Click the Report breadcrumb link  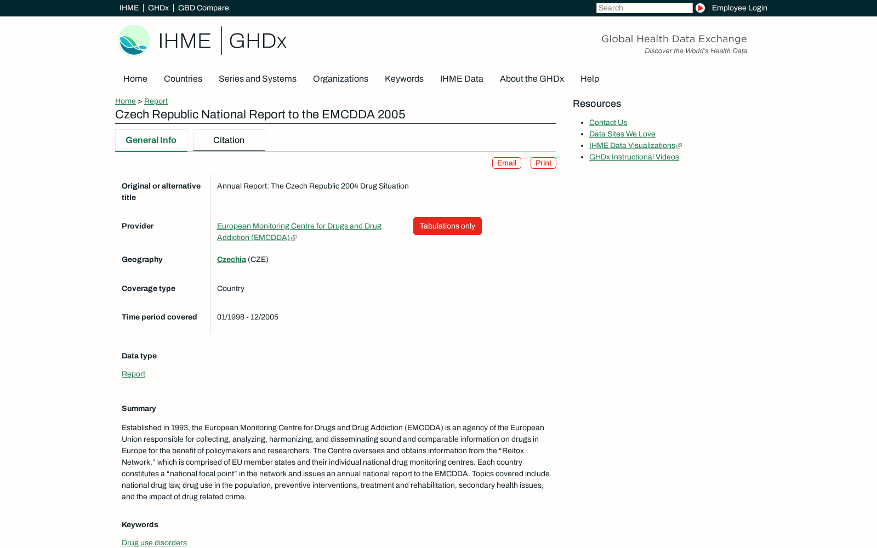coord(156,101)
